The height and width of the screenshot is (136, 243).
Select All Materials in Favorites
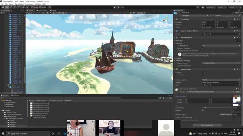(10, 102)
